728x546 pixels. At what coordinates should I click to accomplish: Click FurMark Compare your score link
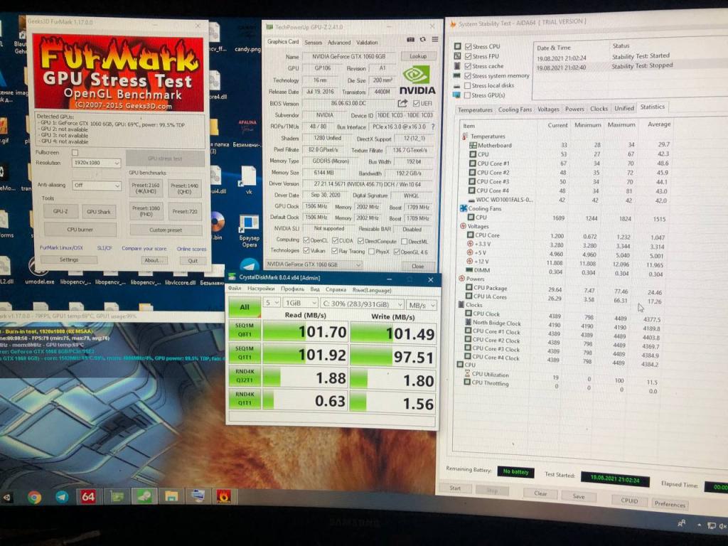tap(144, 248)
